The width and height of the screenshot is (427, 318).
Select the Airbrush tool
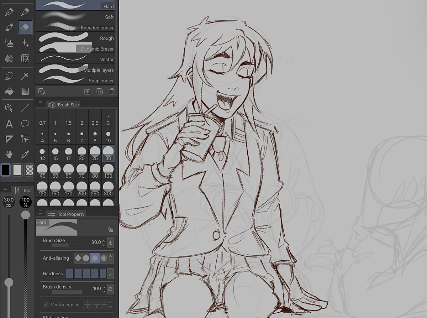point(9,43)
